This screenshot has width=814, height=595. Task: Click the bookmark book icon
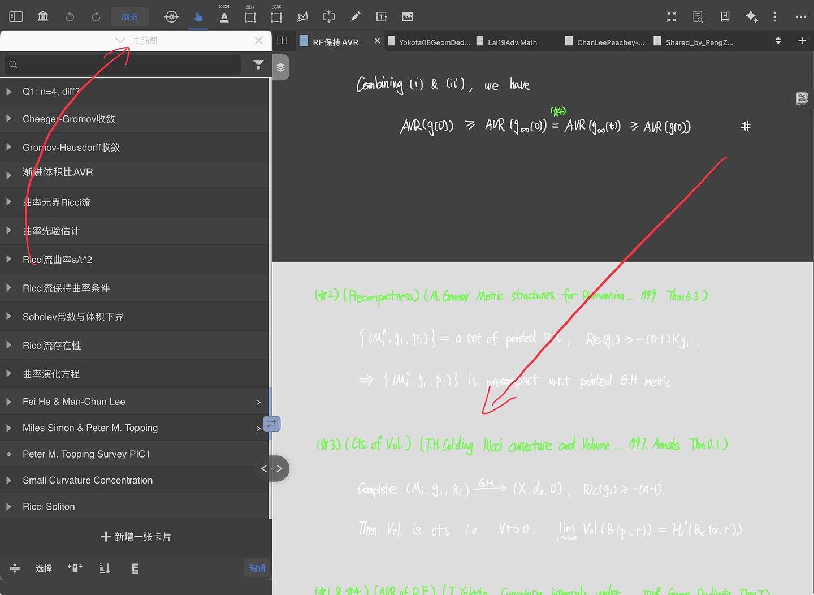click(725, 17)
